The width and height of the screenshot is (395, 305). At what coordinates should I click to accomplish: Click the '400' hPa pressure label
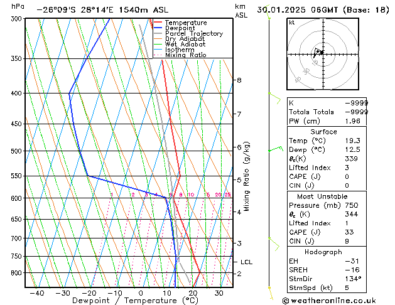tap(18, 93)
